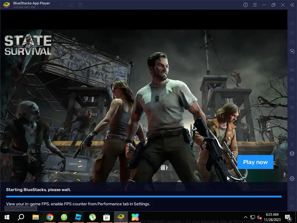Click the cursor lock icon in sidebar
297x223 pixels.
click(292, 33)
